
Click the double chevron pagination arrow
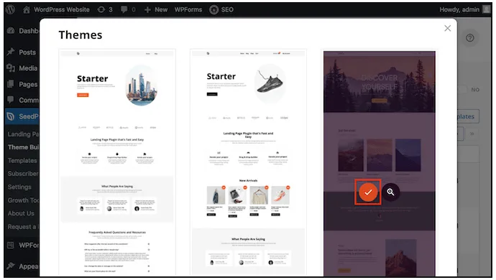pyautogui.click(x=472, y=134)
